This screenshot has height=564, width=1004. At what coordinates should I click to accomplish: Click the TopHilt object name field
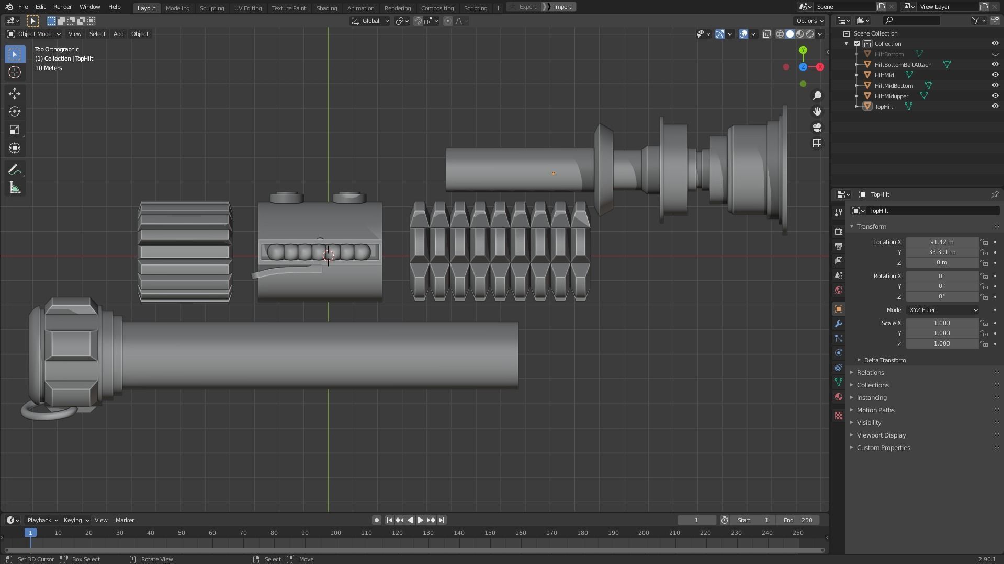(x=932, y=211)
